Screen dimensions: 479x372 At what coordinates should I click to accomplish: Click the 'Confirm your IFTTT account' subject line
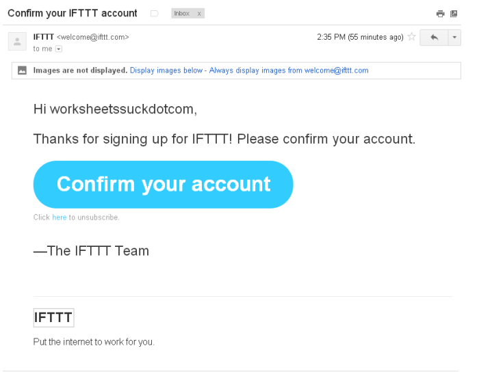[73, 13]
